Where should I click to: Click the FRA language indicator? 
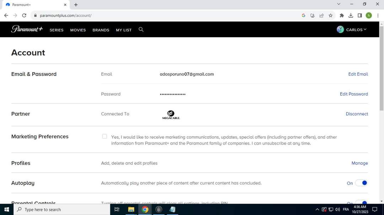(x=346, y=209)
